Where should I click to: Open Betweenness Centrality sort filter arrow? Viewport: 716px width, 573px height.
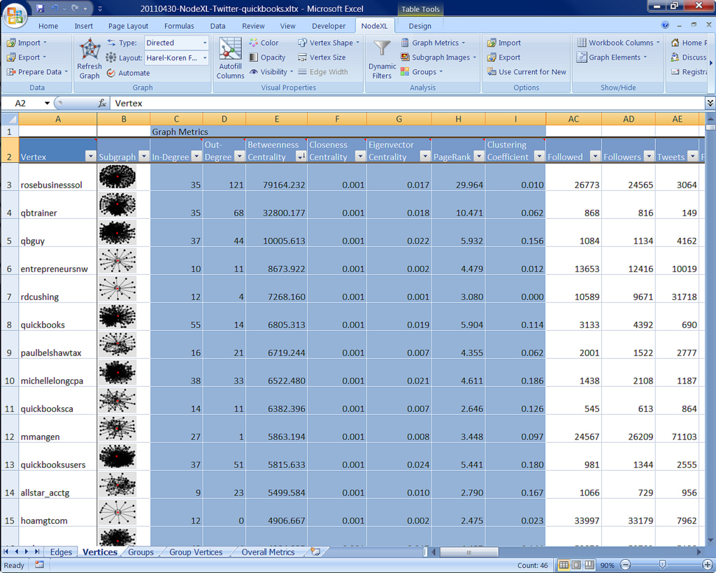(301, 156)
